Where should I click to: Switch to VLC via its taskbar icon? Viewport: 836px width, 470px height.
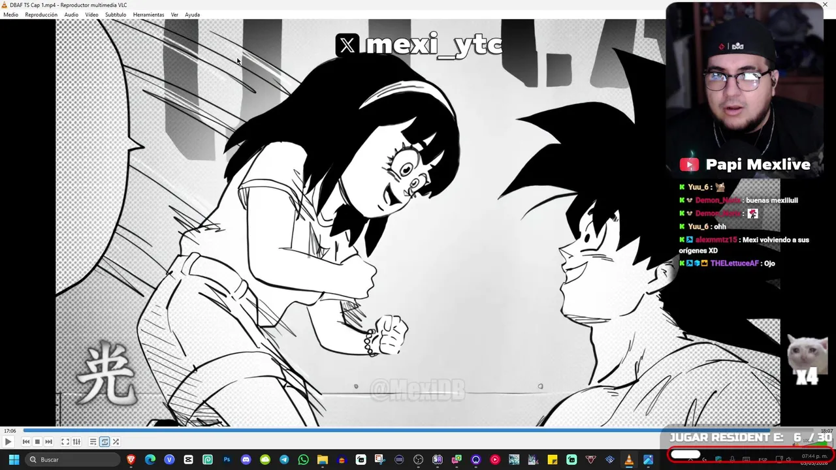click(x=629, y=460)
